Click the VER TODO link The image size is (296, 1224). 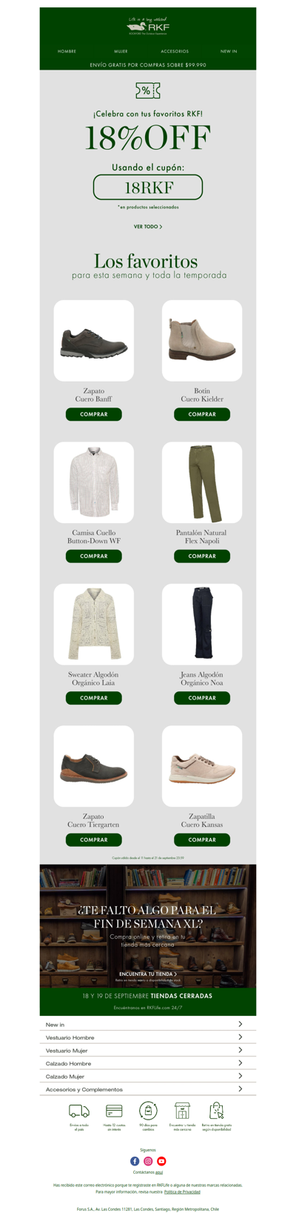pyautogui.click(x=148, y=227)
